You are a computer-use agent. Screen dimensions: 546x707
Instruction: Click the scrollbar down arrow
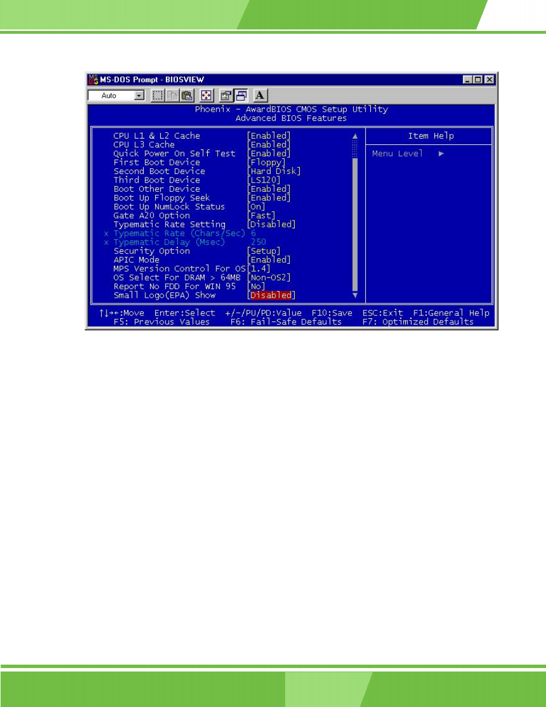click(355, 295)
